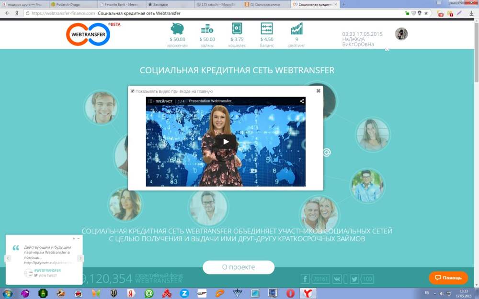Go back in the browser
Image resolution: width=479 pixels, height=299 pixels.
[x=7, y=13]
